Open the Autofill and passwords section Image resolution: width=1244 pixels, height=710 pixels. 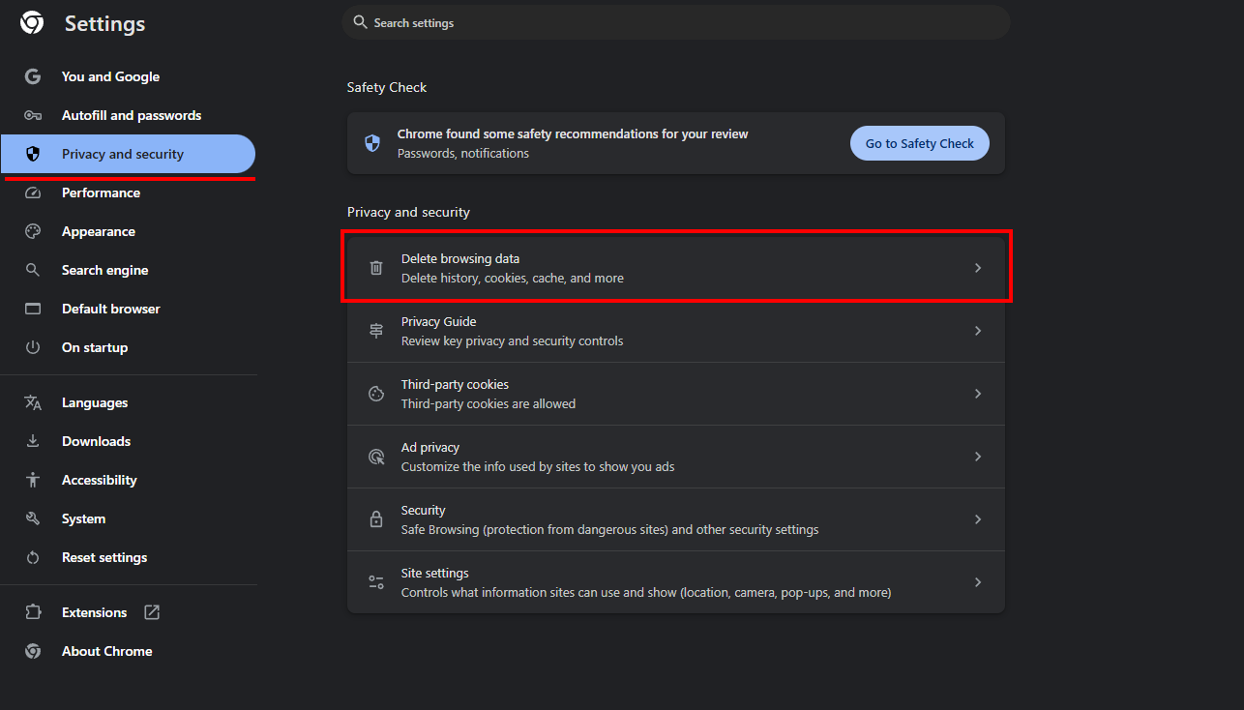(x=131, y=115)
